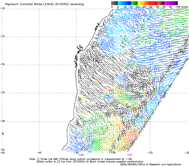This screenshot has height=166, width=189.
Task: Click the "-18" latitude axis label
Action: point(2,121)
